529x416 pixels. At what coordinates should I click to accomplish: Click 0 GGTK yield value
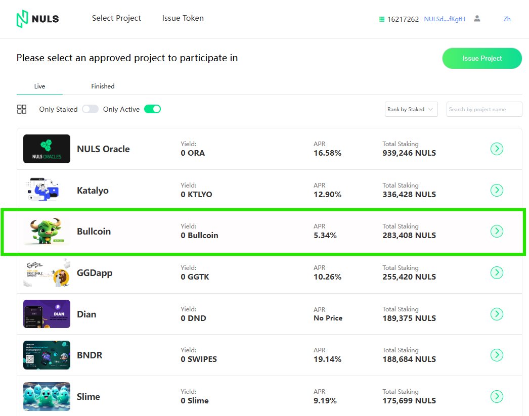(x=195, y=277)
